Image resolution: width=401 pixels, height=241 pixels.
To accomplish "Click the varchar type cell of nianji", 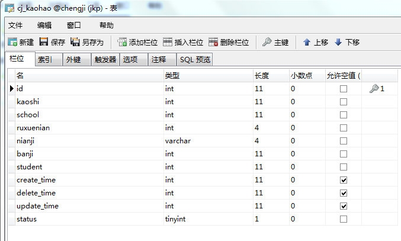I will [208, 141].
